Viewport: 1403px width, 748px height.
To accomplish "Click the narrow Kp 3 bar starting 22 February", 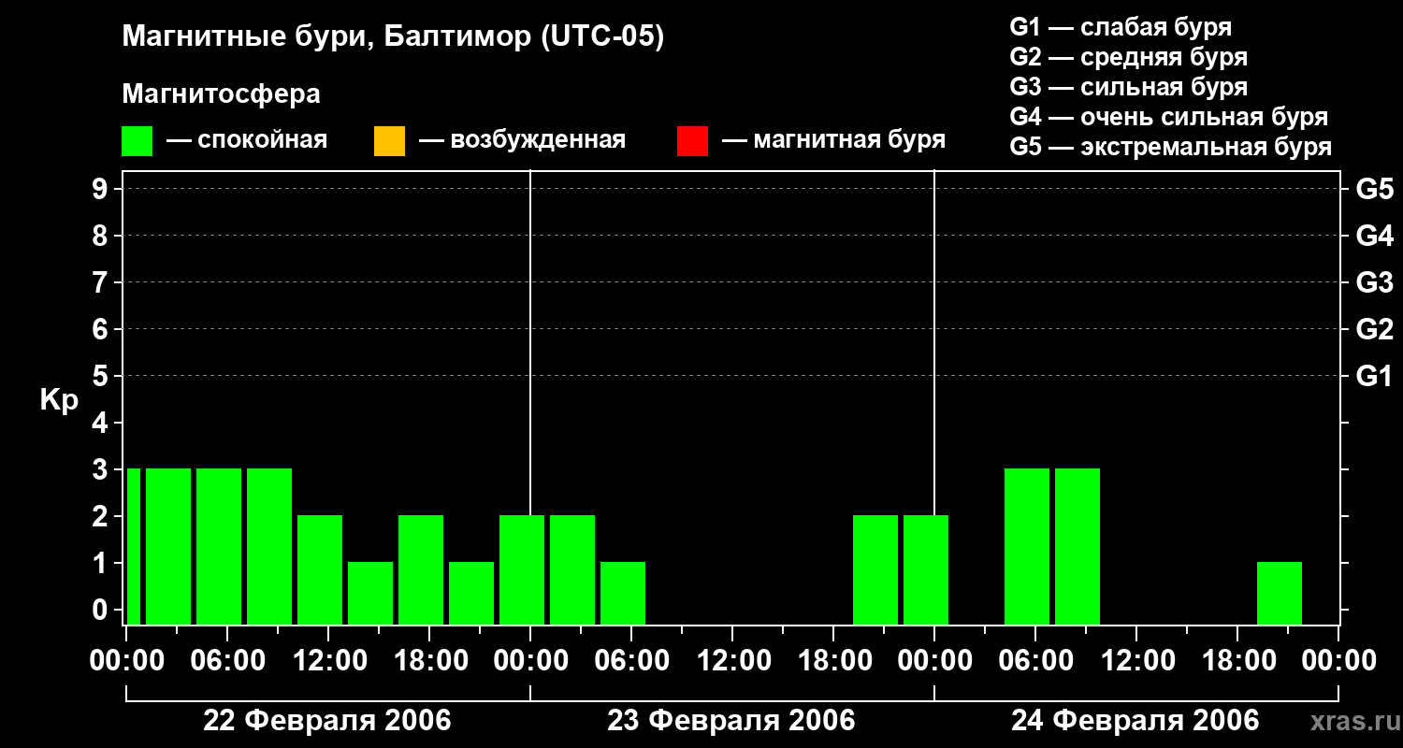I will (x=134, y=546).
